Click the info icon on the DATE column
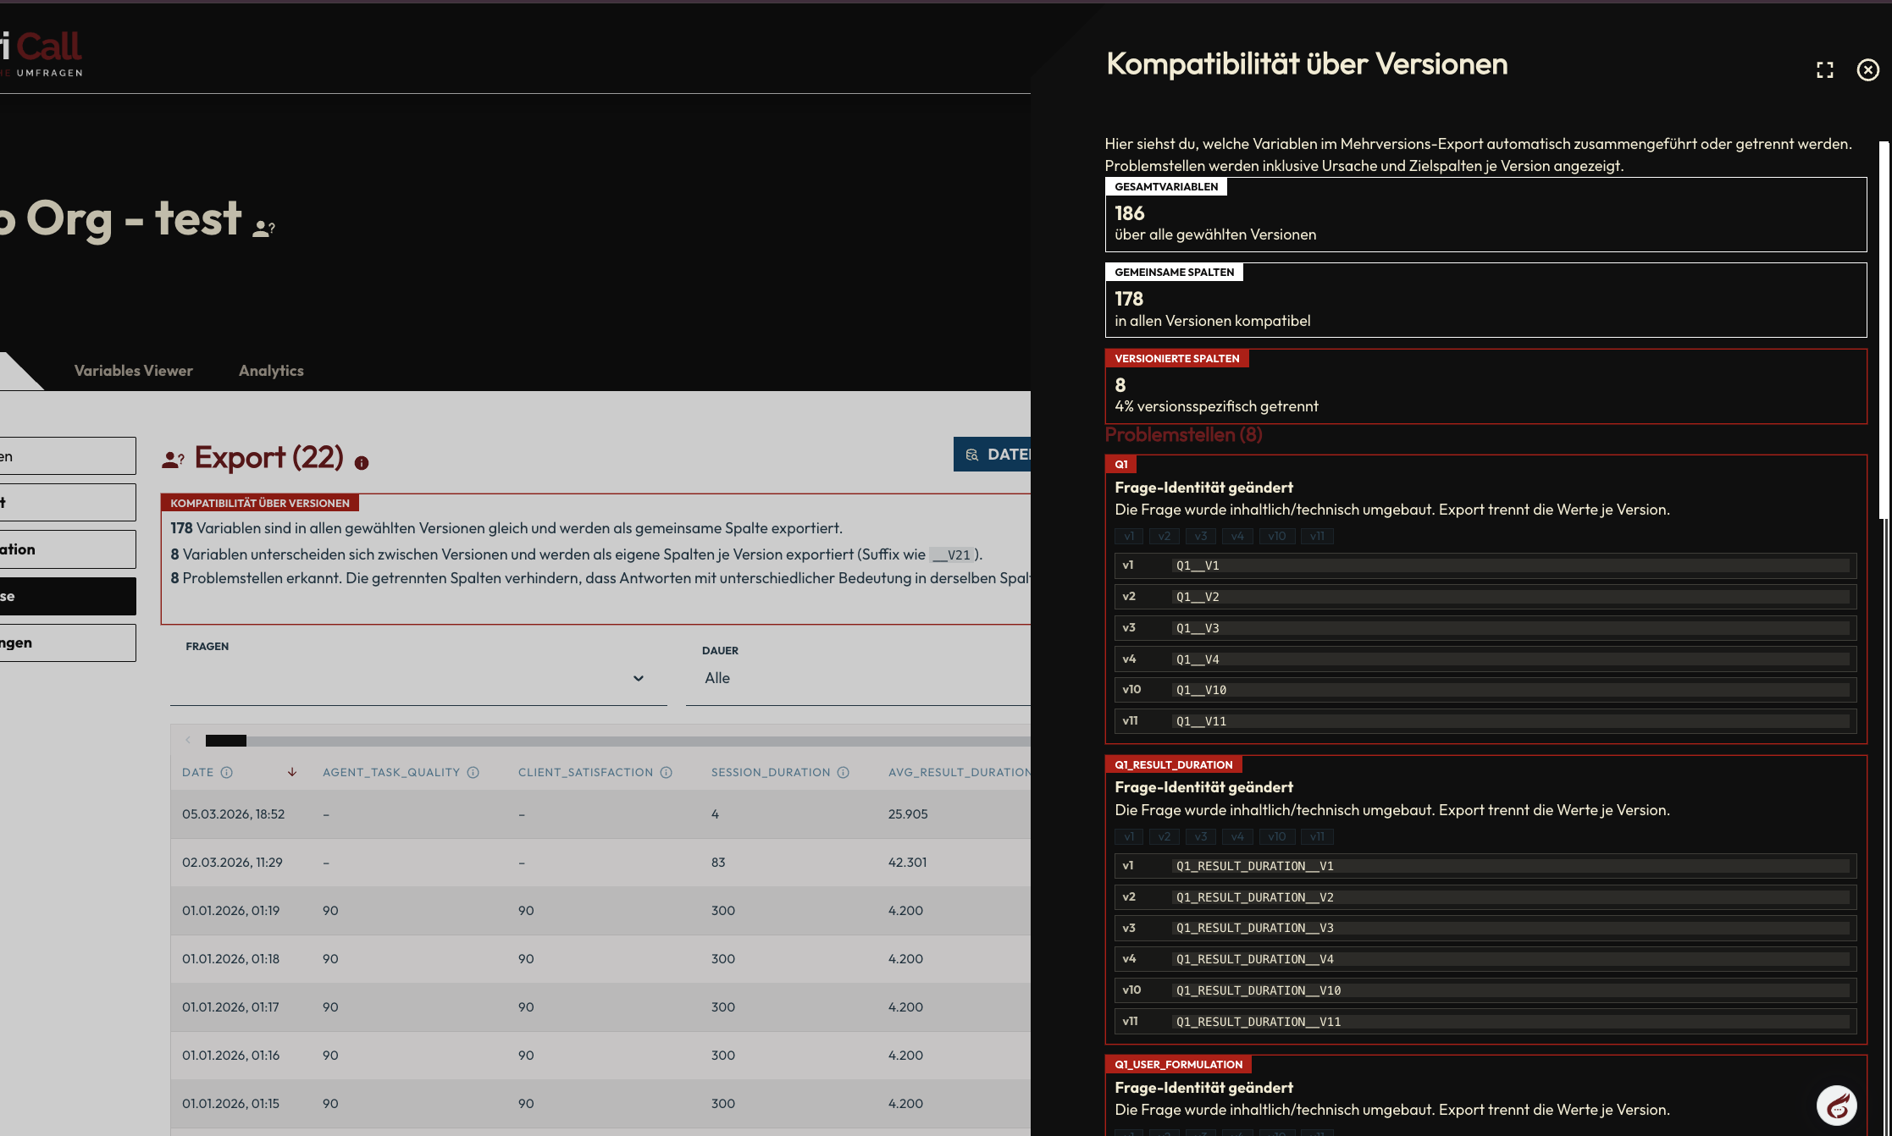This screenshot has height=1136, width=1892. 226,772
